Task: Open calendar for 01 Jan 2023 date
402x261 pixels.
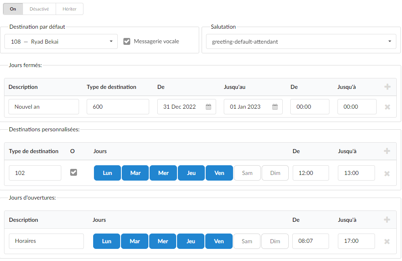Action: click(x=275, y=107)
